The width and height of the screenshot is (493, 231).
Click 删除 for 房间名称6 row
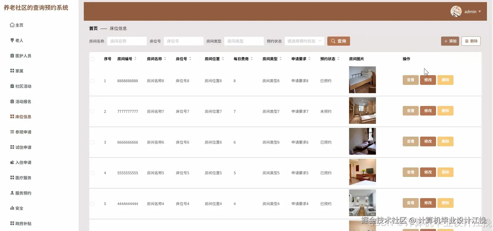point(445,142)
